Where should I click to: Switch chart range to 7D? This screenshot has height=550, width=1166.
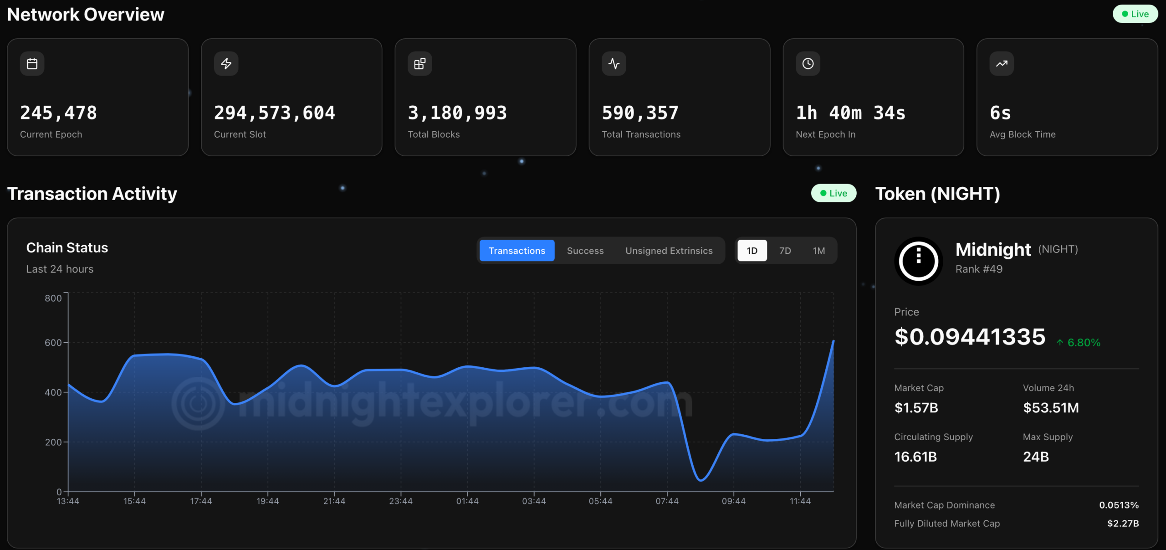pos(785,251)
